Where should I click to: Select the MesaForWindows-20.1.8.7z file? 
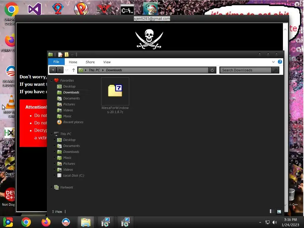[115, 96]
